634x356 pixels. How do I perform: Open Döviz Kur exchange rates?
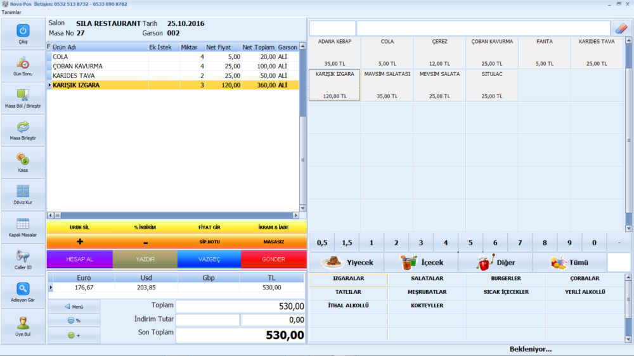[x=23, y=192]
